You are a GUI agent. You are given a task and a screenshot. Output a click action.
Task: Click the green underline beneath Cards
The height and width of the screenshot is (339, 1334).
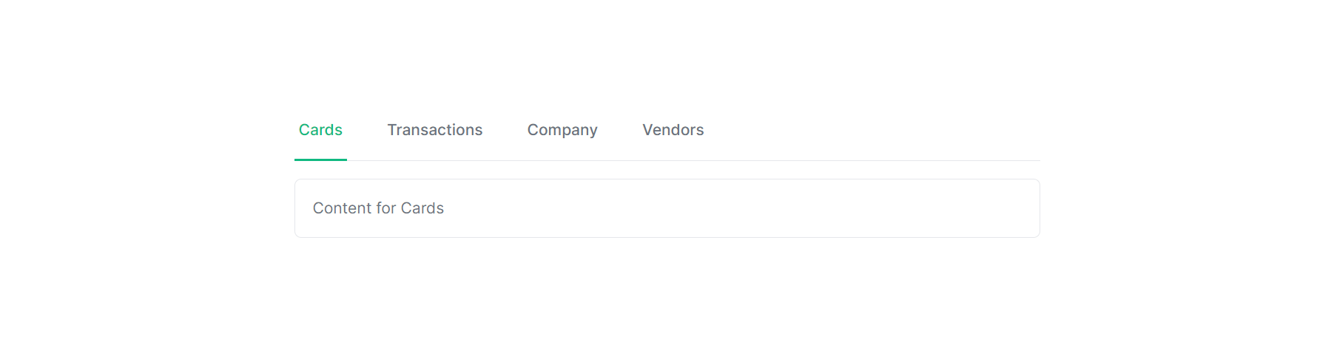(x=320, y=160)
